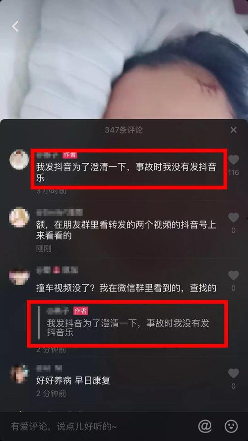Image resolution: width=248 pixels, height=441 pixels.
Task: Open fourth commenter's avatar
Action: 19,374
